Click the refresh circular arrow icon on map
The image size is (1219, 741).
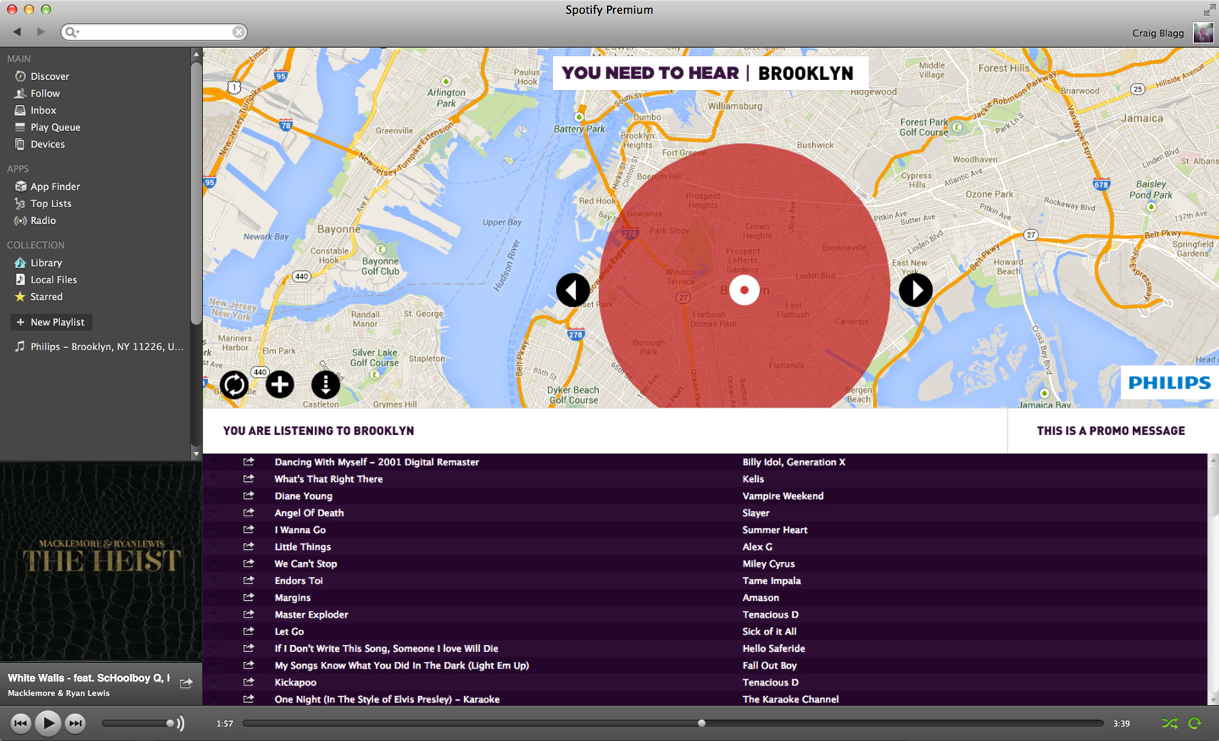pyautogui.click(x=234, y=385)
